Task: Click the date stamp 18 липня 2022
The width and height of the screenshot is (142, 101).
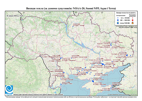Action: pyautogui.click(x=15, y=16)
